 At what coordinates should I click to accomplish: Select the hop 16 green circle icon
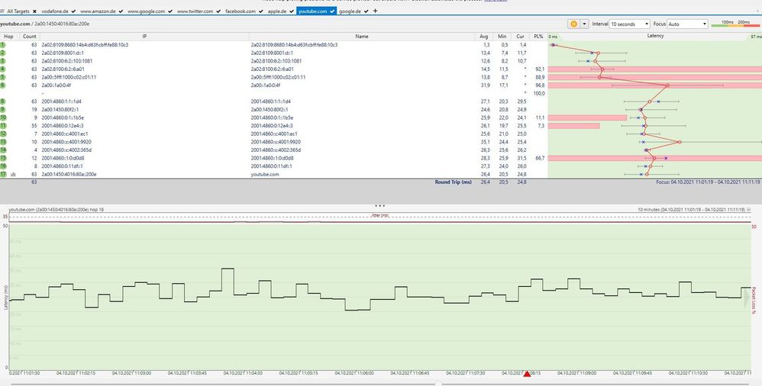3,166
